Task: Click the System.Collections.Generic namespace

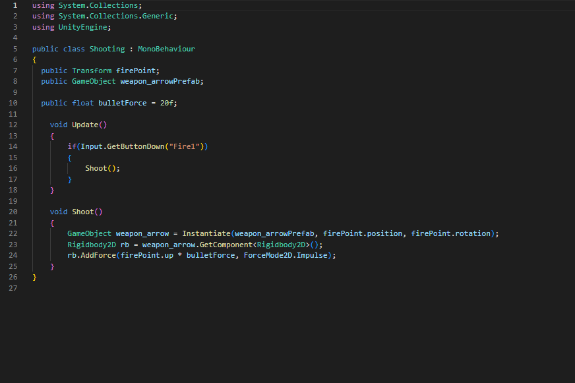Action: click(117, 16)
